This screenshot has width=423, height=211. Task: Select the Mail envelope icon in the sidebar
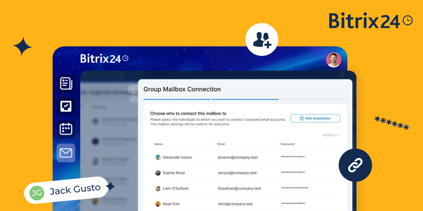click(x=66, y=153)
